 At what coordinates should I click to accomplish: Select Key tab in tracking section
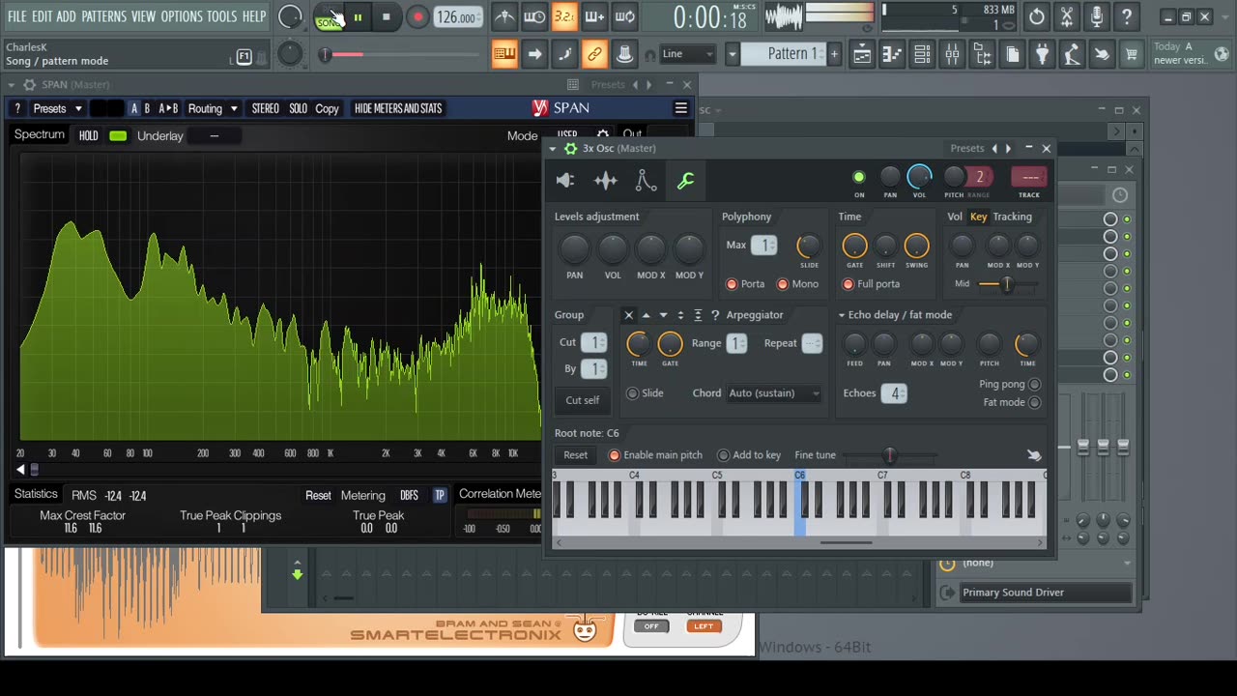(978, 217)
